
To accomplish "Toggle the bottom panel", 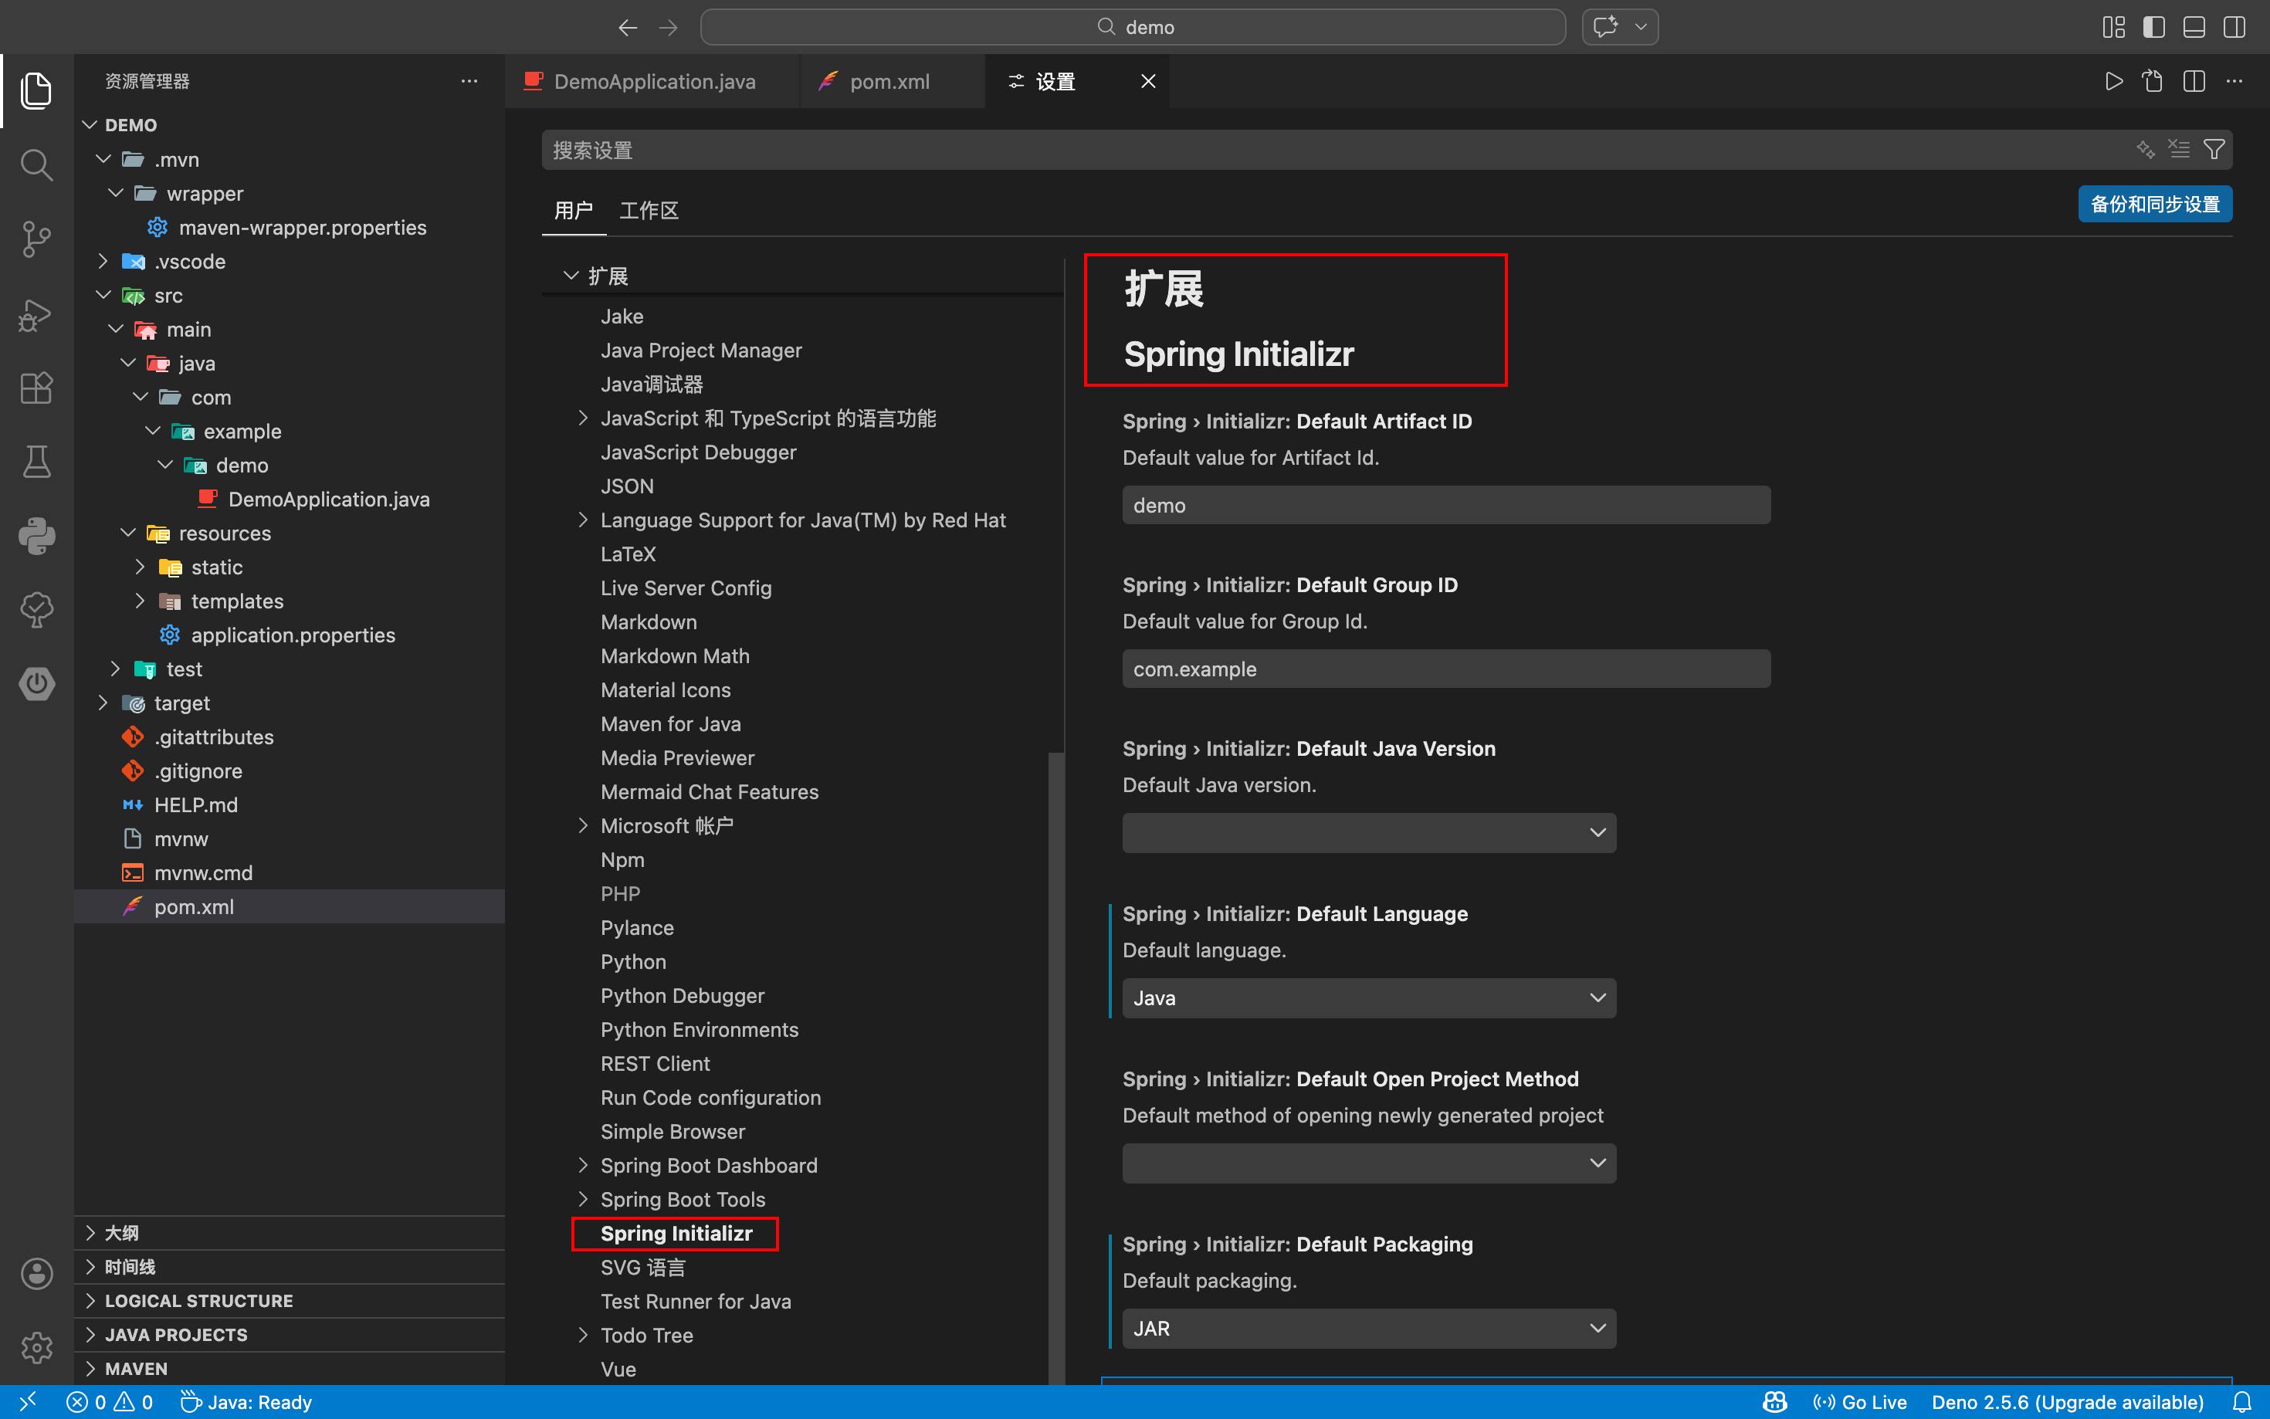I will click(2194, 27).
